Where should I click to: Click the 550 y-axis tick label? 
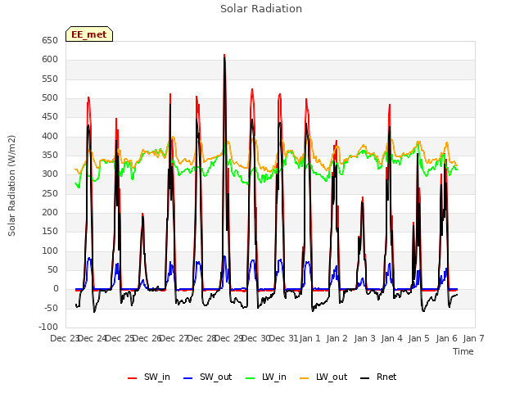(x=50, y=79)
